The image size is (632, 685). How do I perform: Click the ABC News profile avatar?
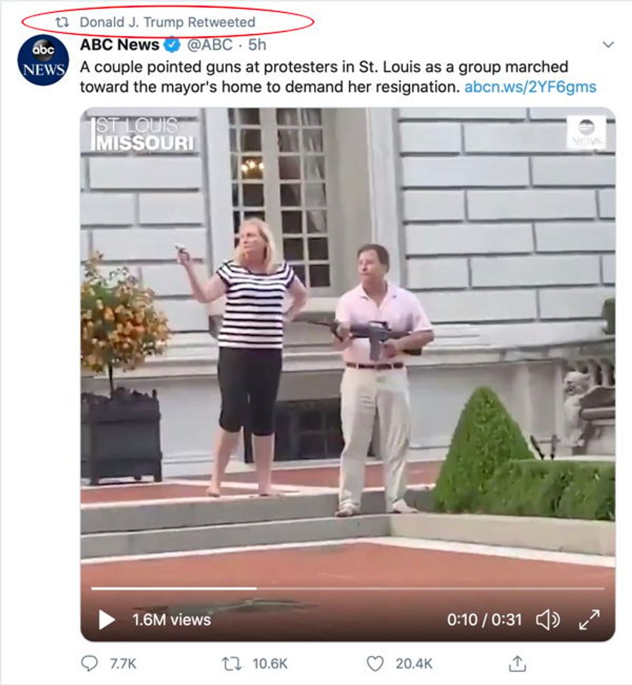click(x=43, y=61)
